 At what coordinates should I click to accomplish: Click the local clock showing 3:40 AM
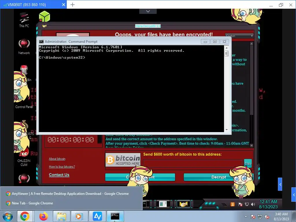coord(281,214)
